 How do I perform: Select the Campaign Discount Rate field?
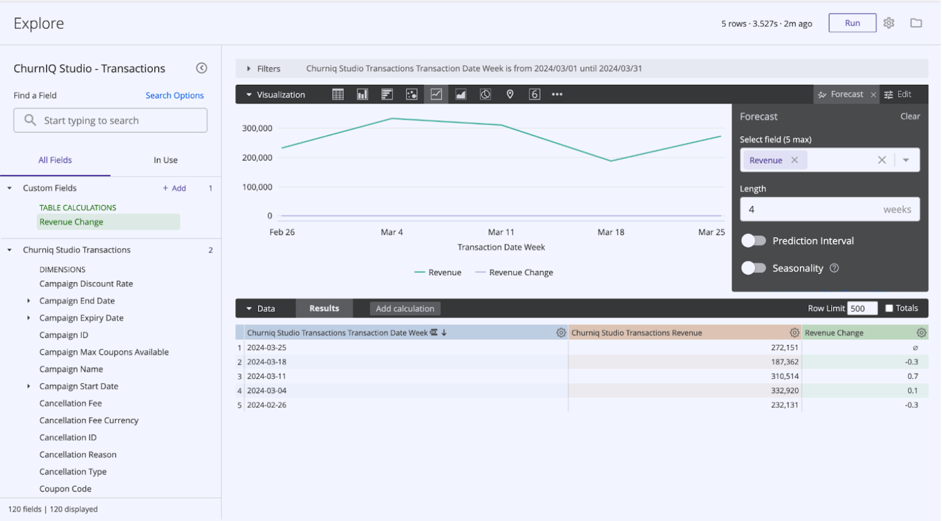click(x=86, y=284)
